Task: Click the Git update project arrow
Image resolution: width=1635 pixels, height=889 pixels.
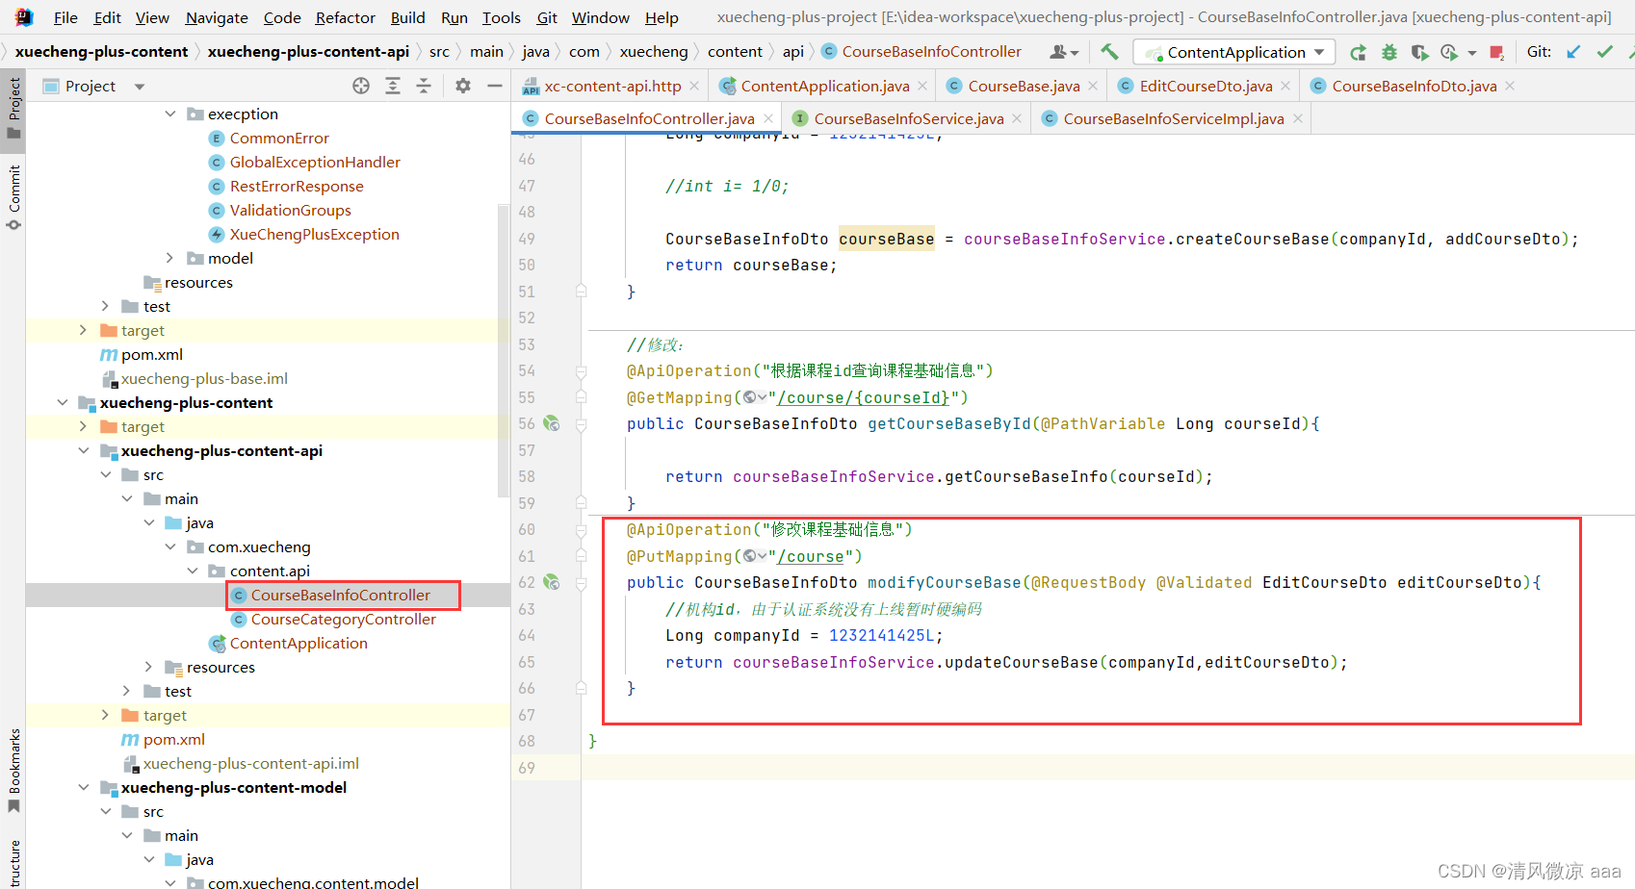Action: (1573, 52)
